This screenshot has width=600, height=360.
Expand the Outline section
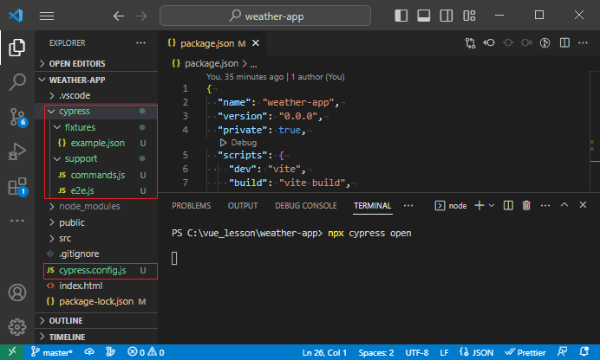96,321
